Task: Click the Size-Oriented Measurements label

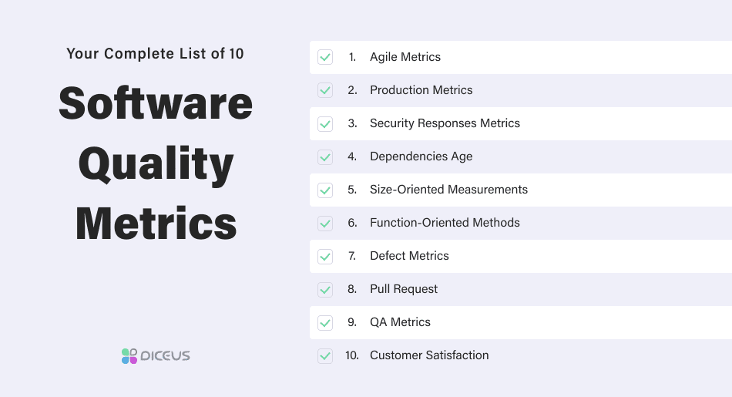Action: coord(448,190)
